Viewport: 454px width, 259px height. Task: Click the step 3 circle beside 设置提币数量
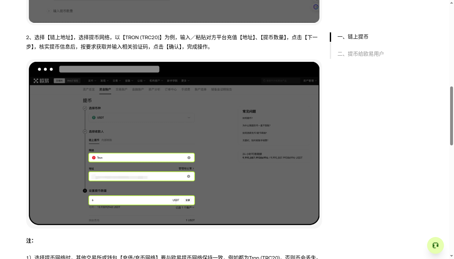tap(85, 191)
